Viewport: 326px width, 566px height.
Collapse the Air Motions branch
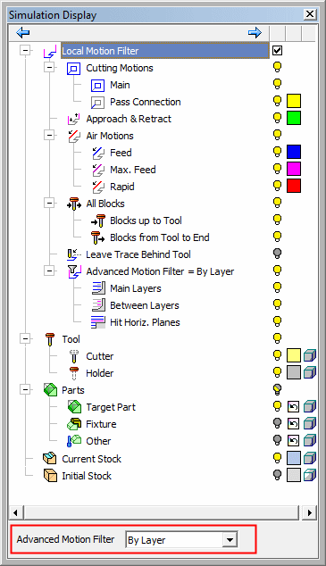[49, 136]
